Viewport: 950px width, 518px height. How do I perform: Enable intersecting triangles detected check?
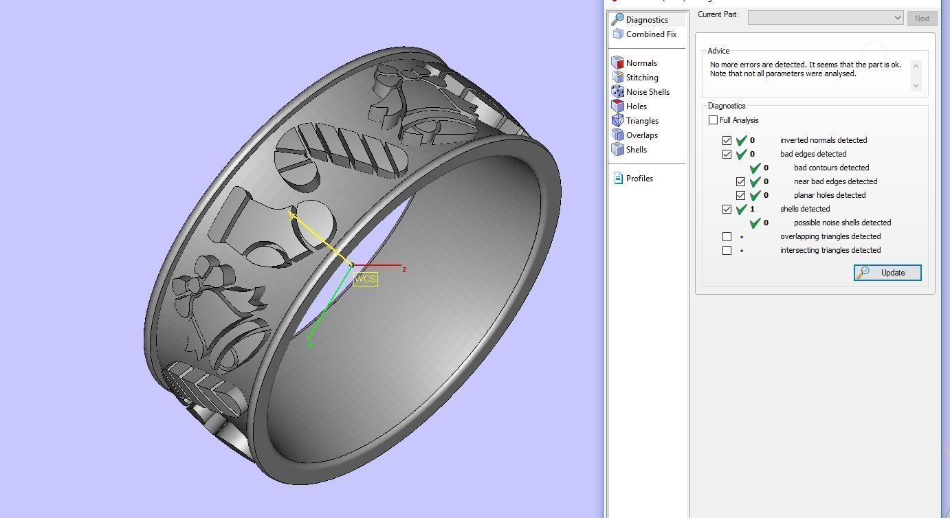[x=727, y=250]
